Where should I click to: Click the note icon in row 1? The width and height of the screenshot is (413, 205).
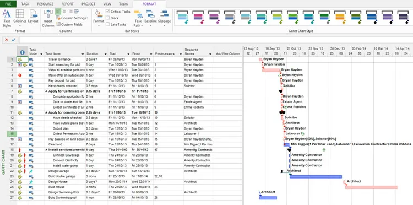20,60
